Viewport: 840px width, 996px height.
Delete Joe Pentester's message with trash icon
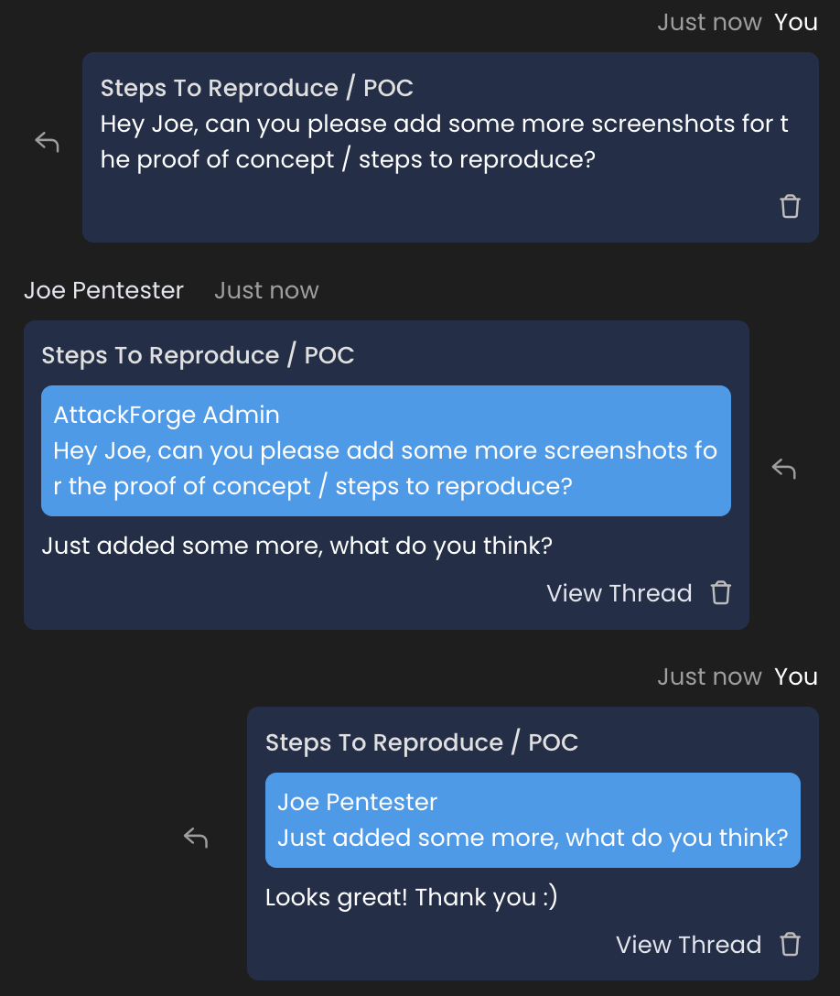tap(721, 593)
